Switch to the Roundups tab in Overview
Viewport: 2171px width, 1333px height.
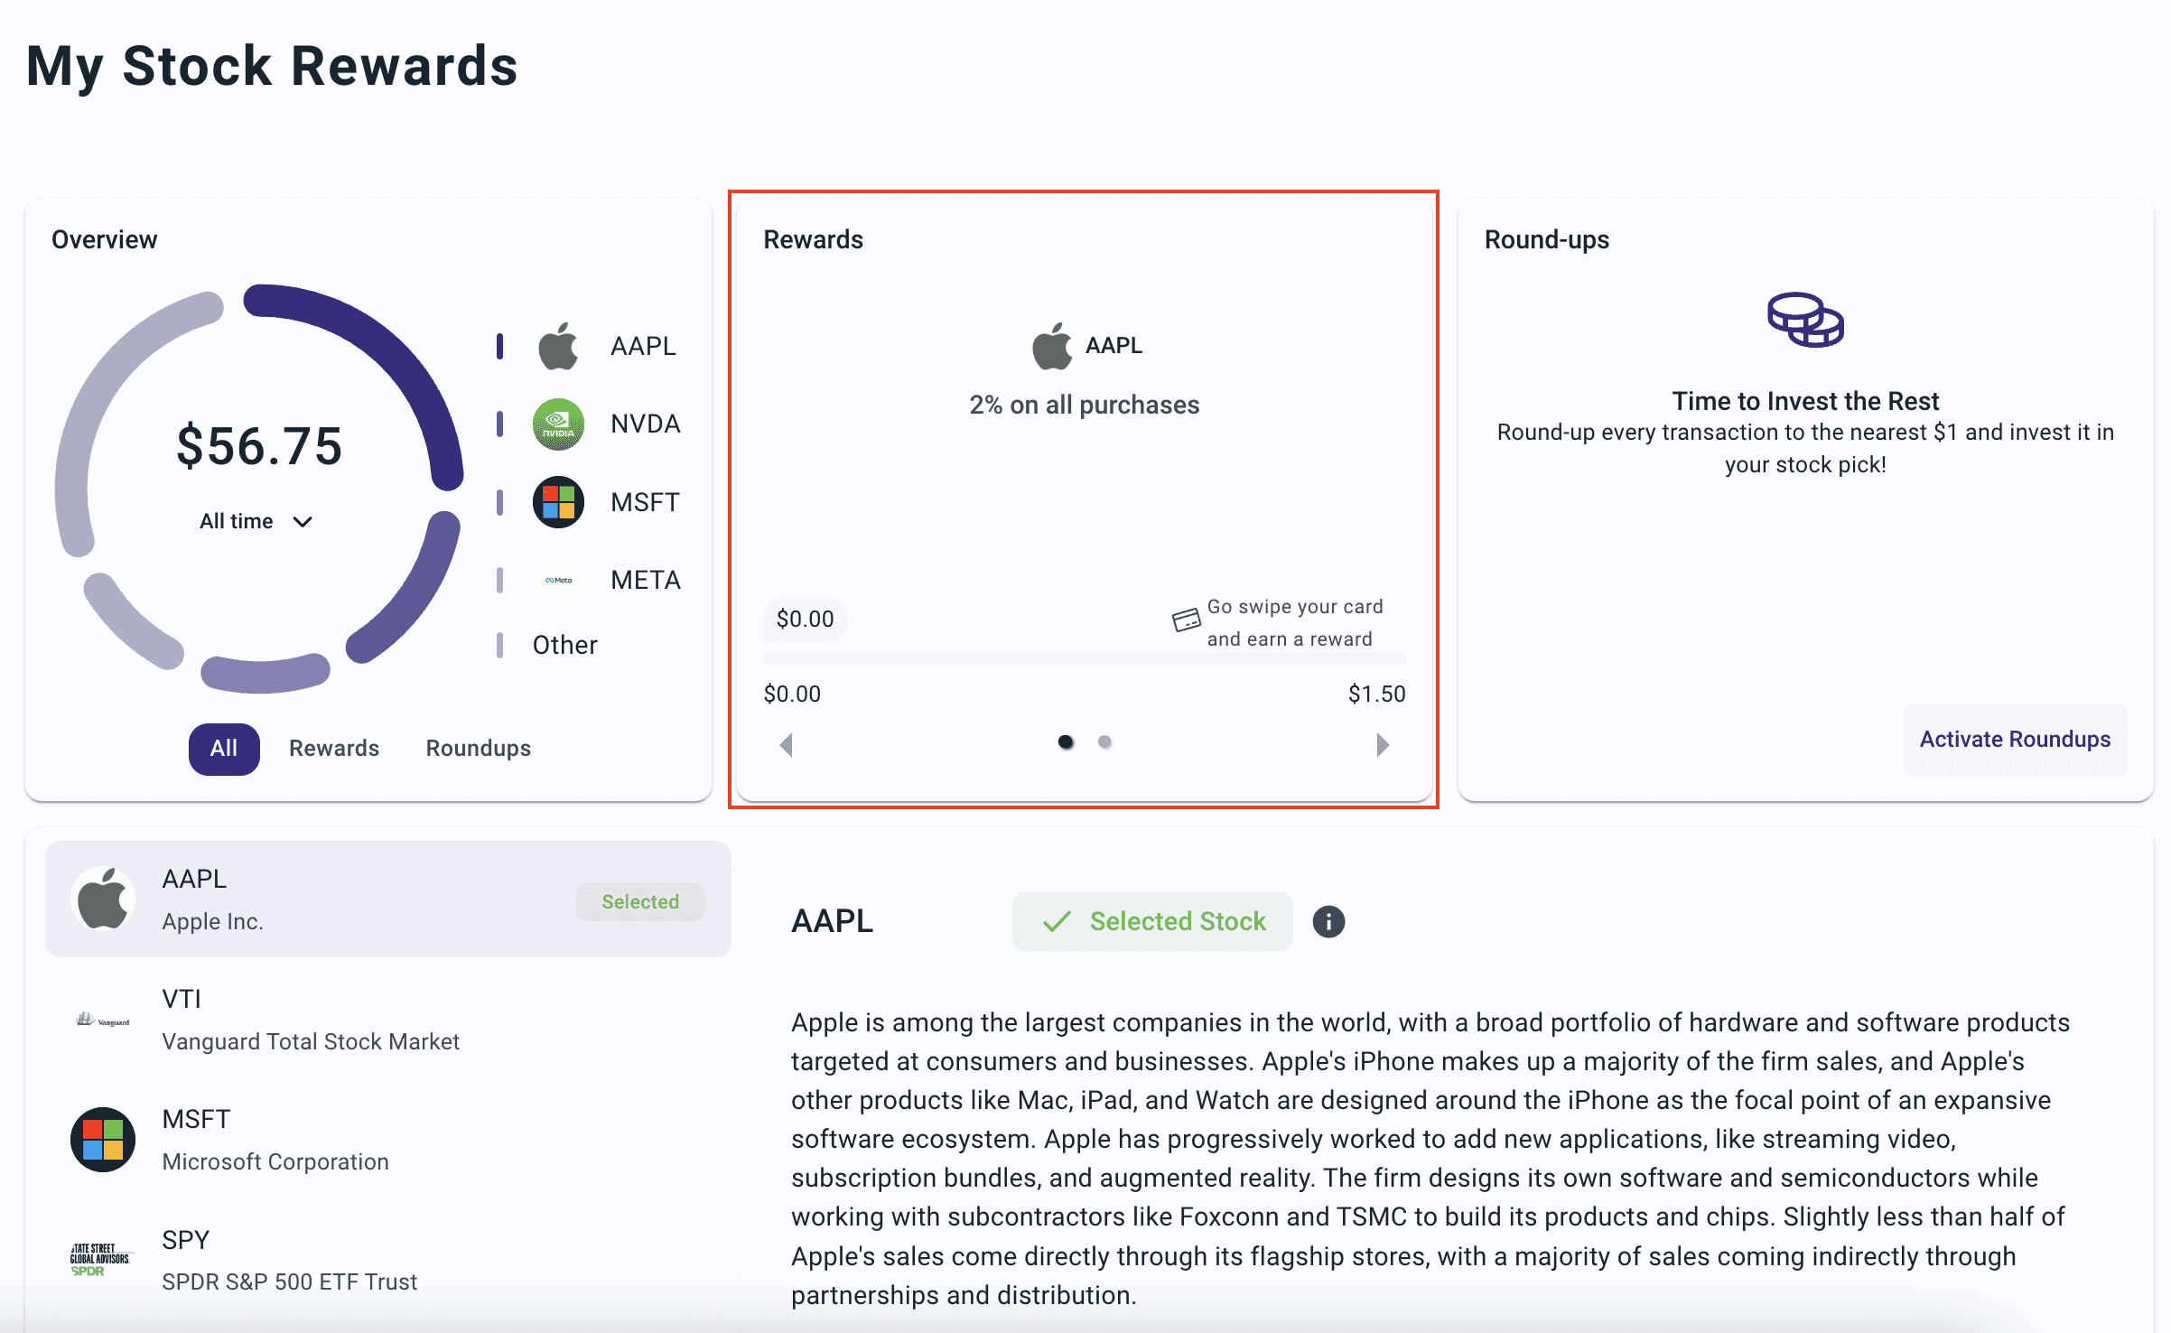(479, 749)
